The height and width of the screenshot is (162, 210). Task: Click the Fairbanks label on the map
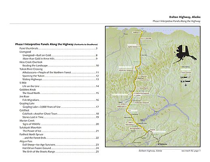(163, 144)
